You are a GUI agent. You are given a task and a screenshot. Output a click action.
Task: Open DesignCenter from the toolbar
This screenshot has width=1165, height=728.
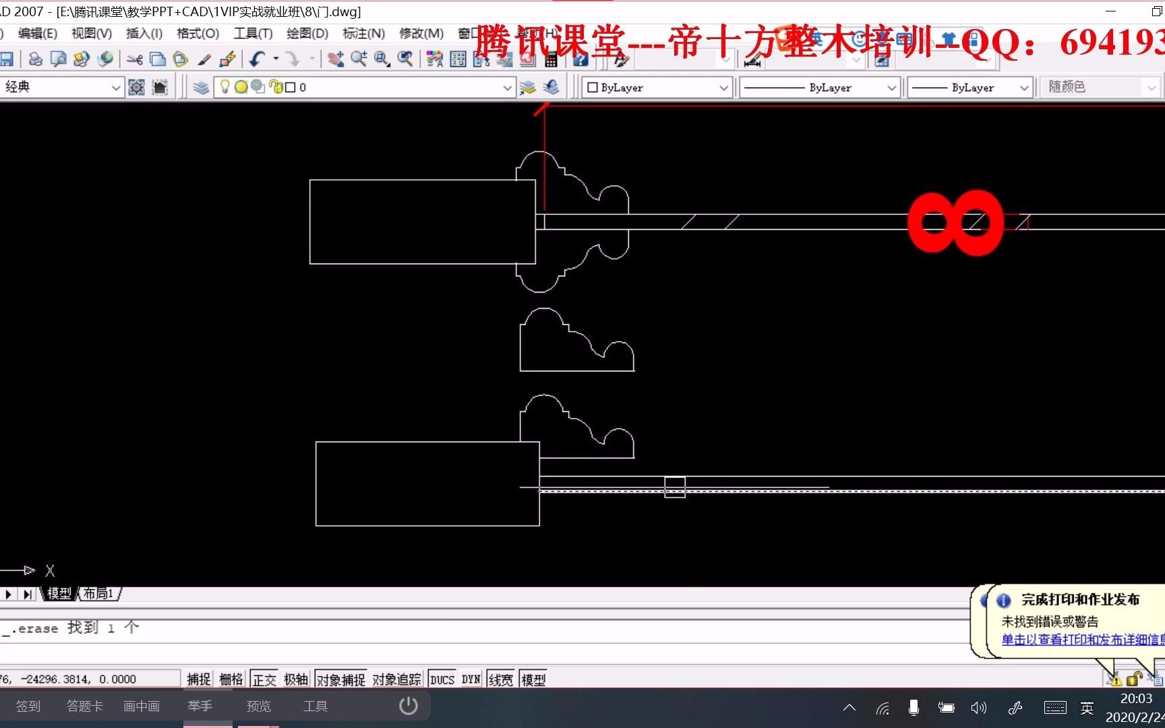[458, 59]
